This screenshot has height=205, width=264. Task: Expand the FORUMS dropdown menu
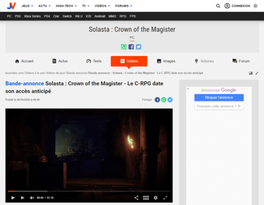pos(124,6)
